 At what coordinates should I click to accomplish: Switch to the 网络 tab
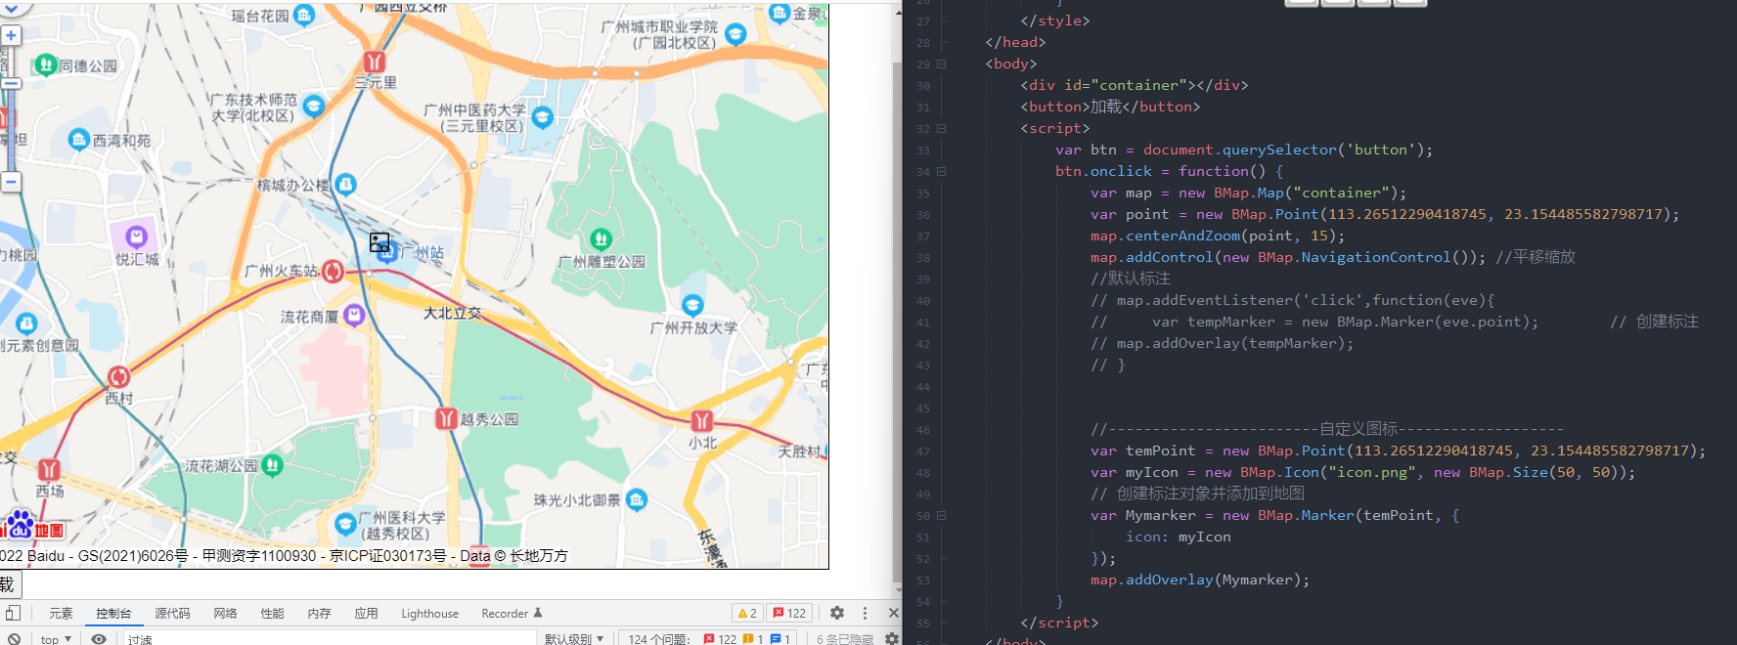click(x=225, y=613)
